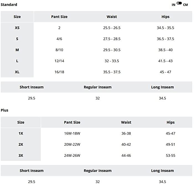Toggle the IN/CM unit switch
194x184 pixels.
click(179, 3)
